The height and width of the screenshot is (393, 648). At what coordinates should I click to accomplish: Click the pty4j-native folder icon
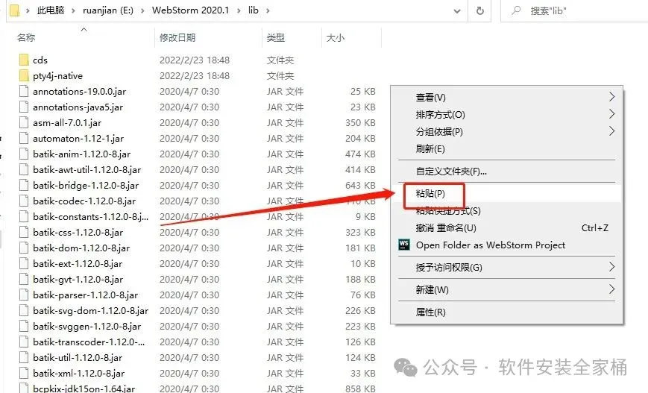[x=24, y=75]
